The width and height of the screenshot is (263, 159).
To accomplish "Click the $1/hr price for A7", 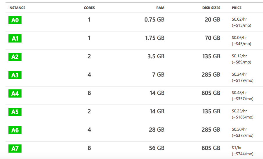I will (237, 148).
